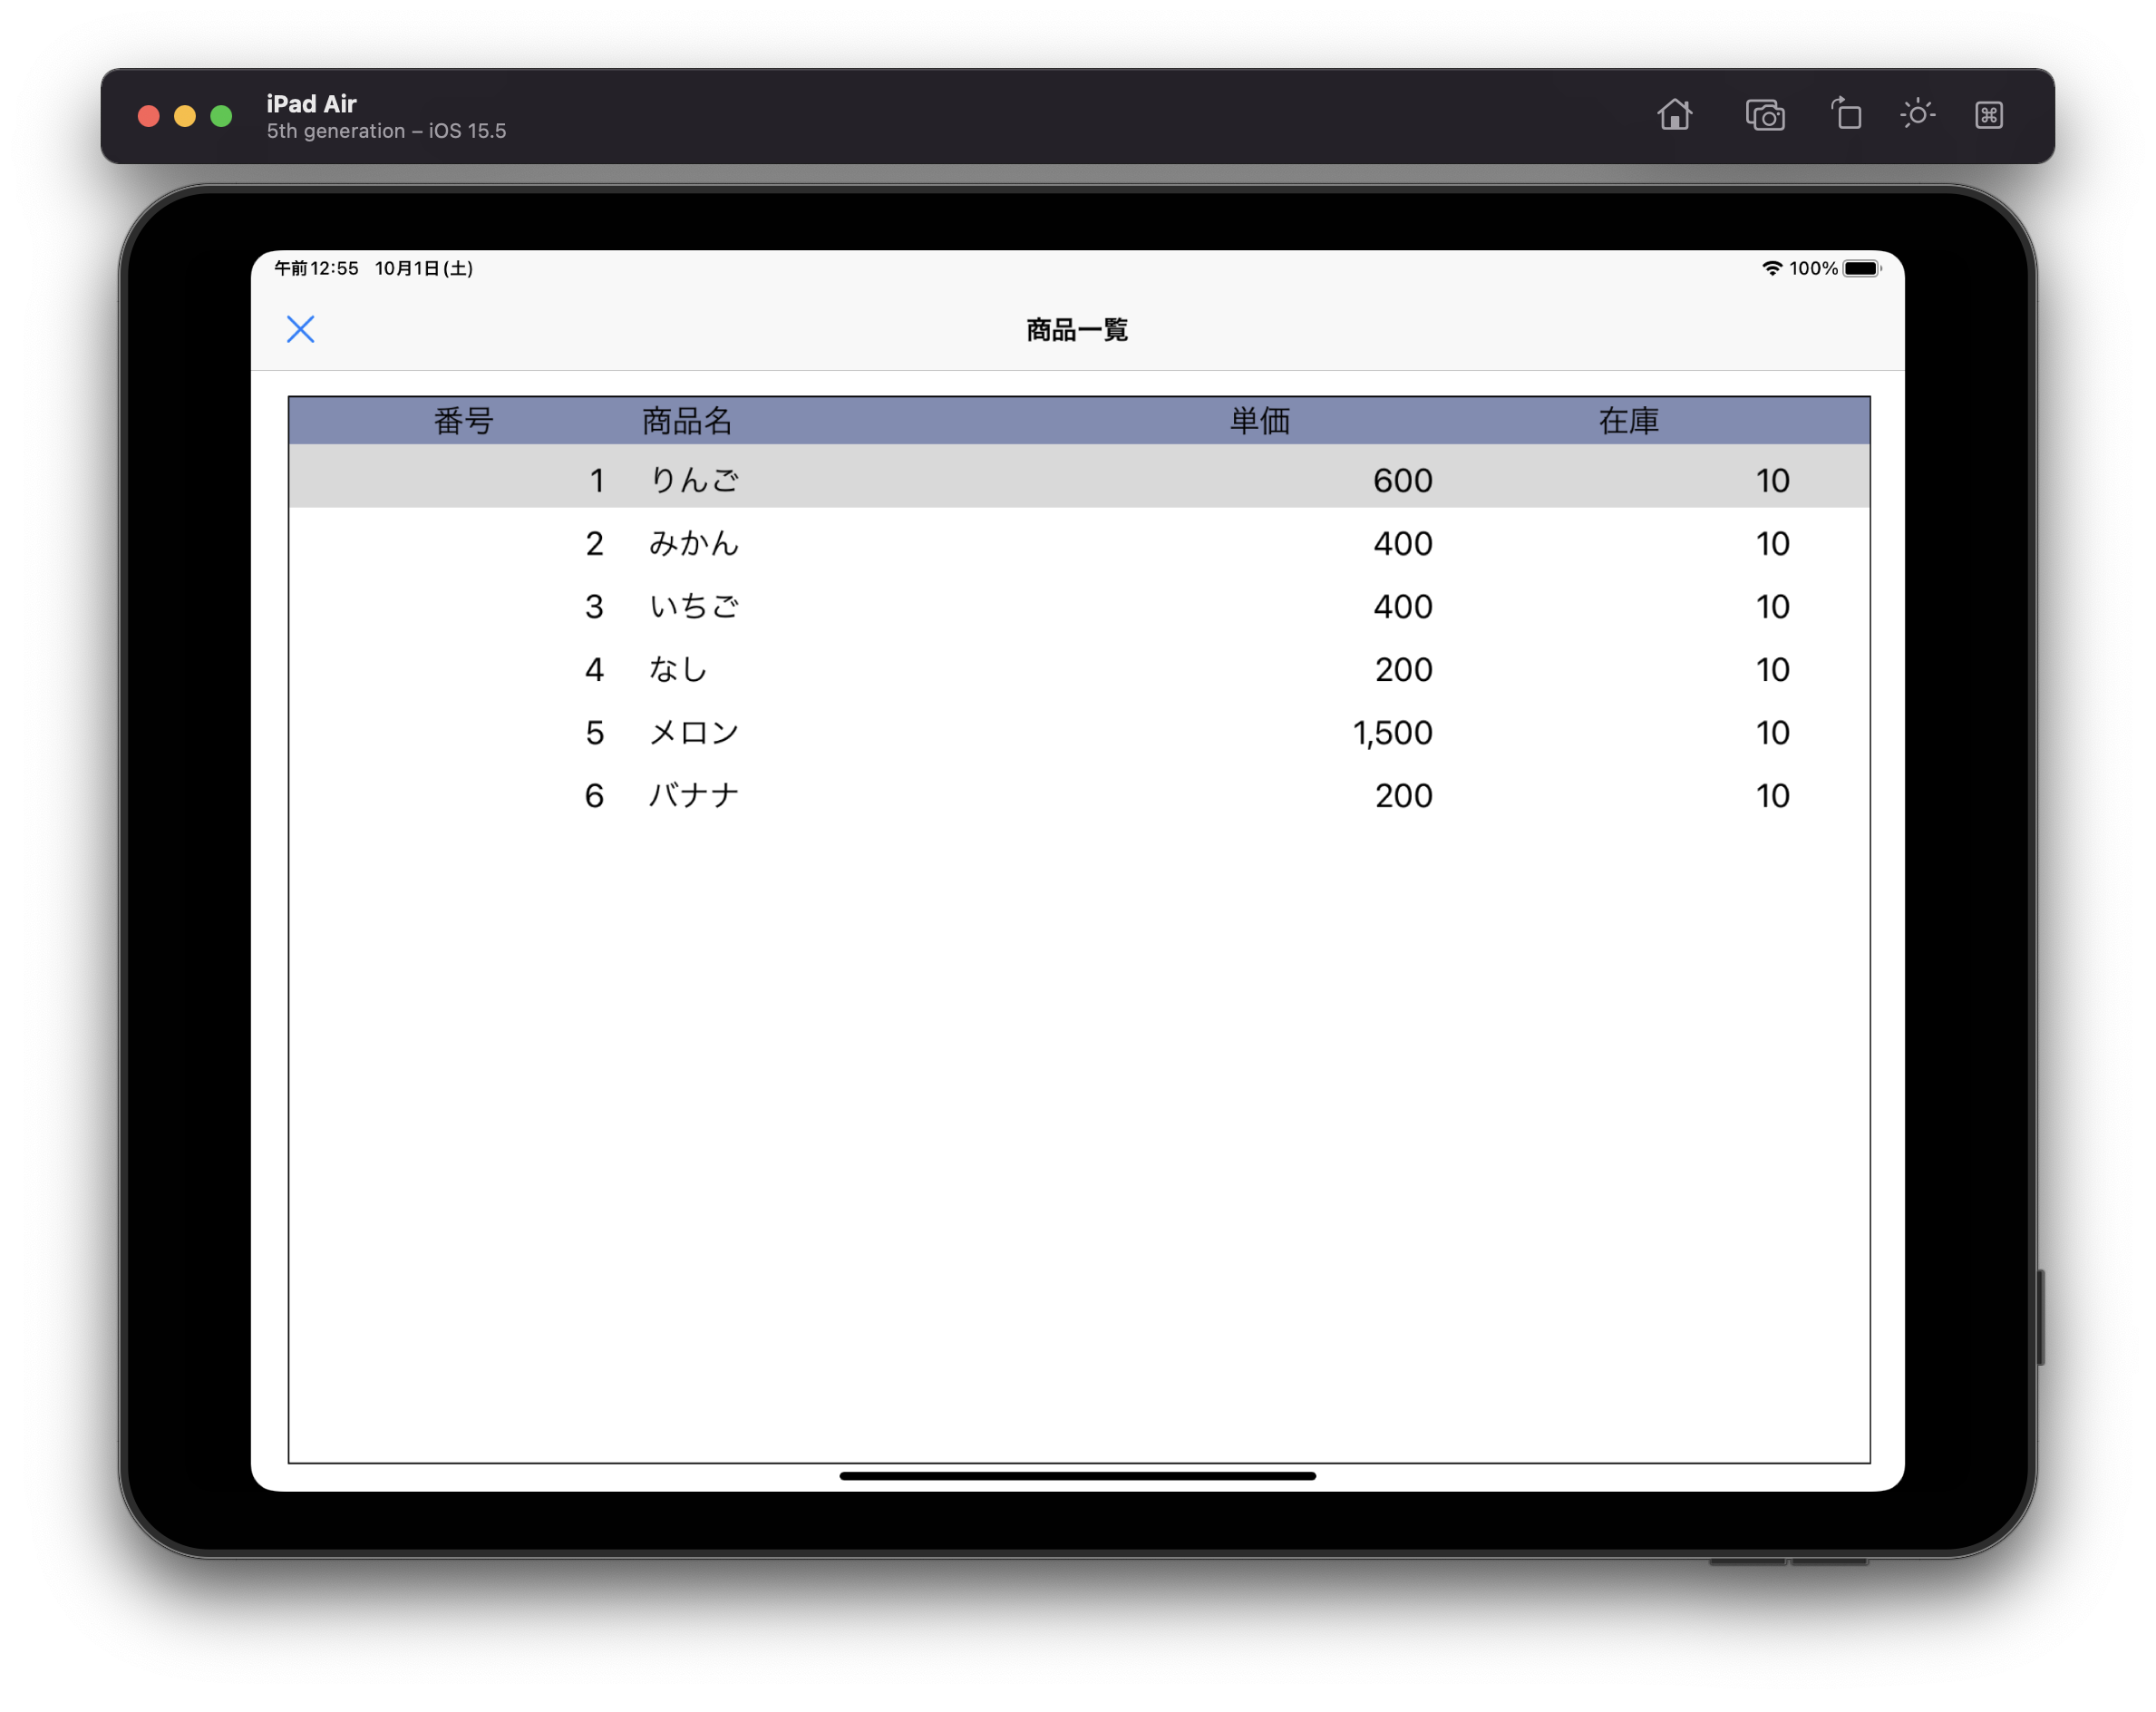Click the yellow minimize window button
Viewport: 2156px width, 1712px height.
pos(185,116)
